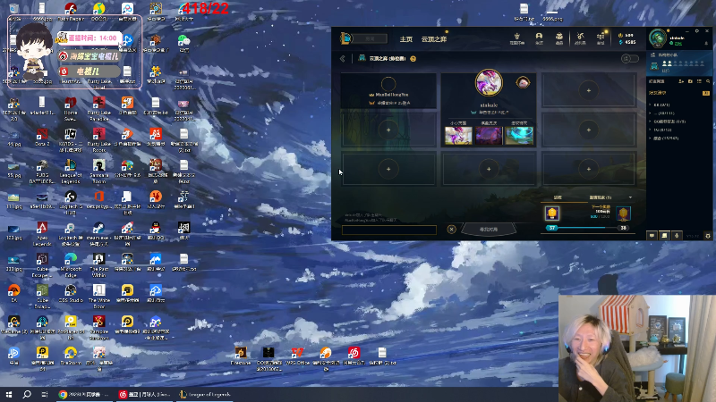Click the pass level progress bar

click(588, 228)
